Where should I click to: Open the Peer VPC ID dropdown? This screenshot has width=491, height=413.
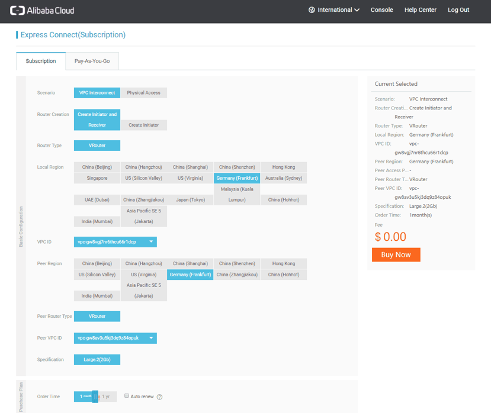[x=115, y=338]
